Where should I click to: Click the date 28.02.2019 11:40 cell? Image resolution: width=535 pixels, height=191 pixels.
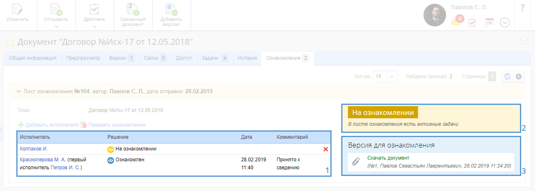coord(254,163)
